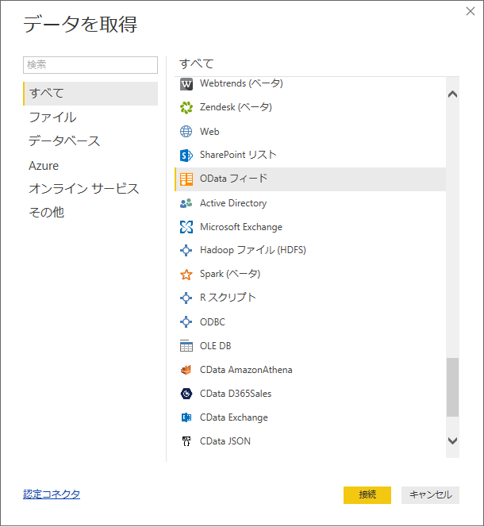
Task: Click the CData Exchange icon
Action: [x=186, y=417]
